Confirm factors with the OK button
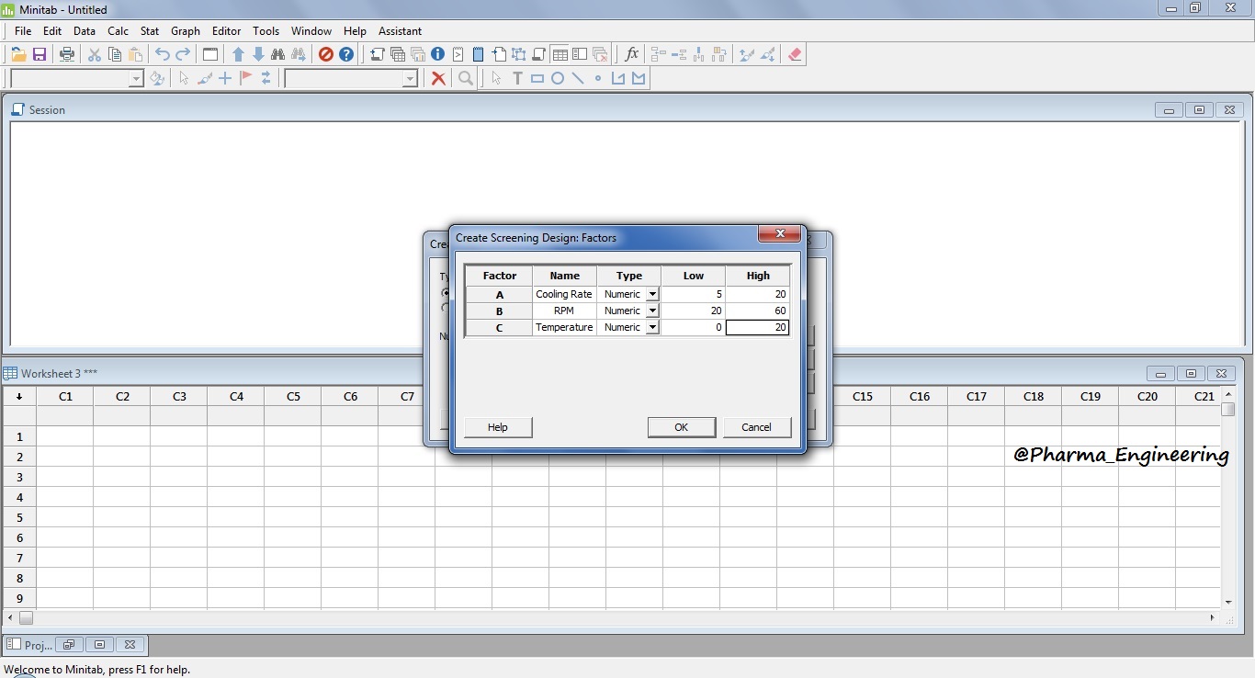This screenshot has height=678, width=1255. [681, 426]
